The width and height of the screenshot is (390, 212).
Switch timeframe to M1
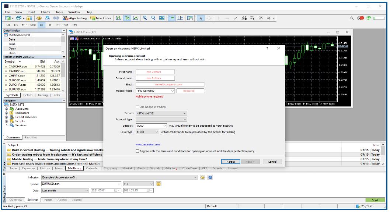click(x=8, y=25)
